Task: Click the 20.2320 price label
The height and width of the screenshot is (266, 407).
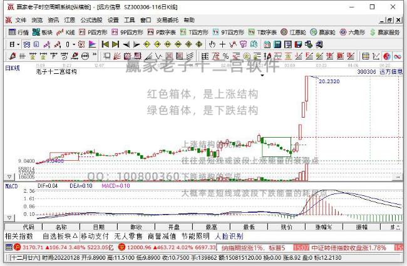Action: (329, 81)
